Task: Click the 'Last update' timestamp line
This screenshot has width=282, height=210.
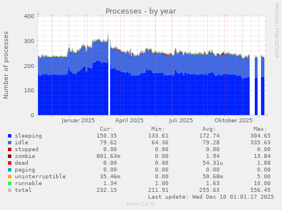Action: click(x=211, y=197)
